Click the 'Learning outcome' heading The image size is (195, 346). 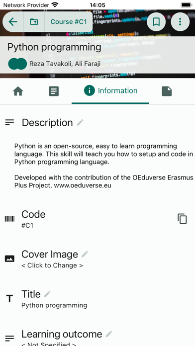(62, 334)
